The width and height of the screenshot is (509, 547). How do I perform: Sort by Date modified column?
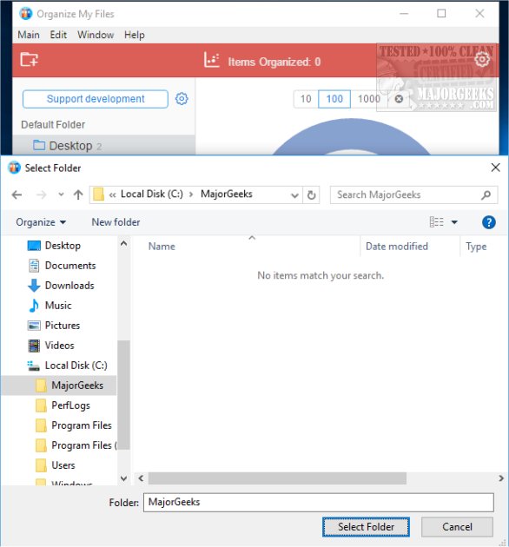pos(397,247)
